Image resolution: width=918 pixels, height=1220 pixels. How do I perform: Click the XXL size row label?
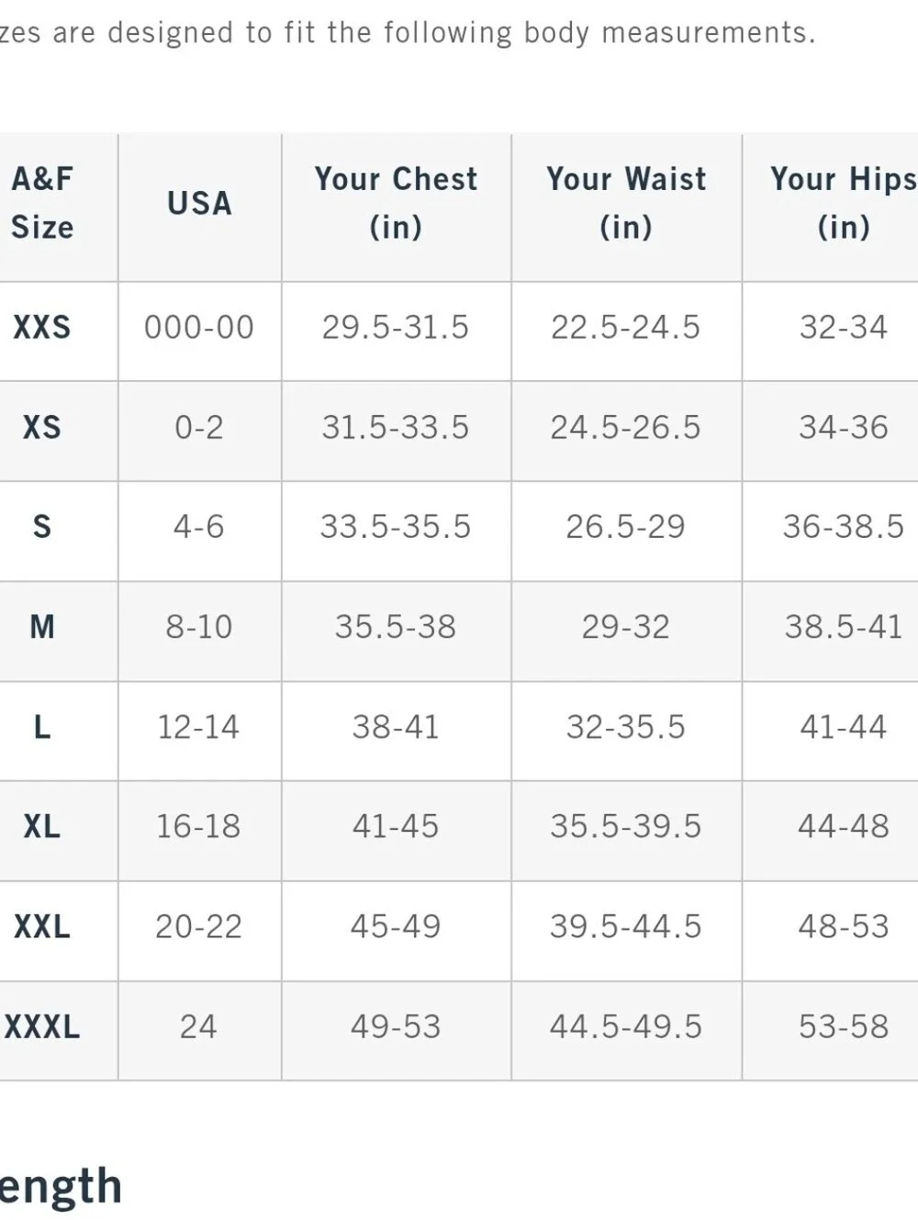coord(42,926)
